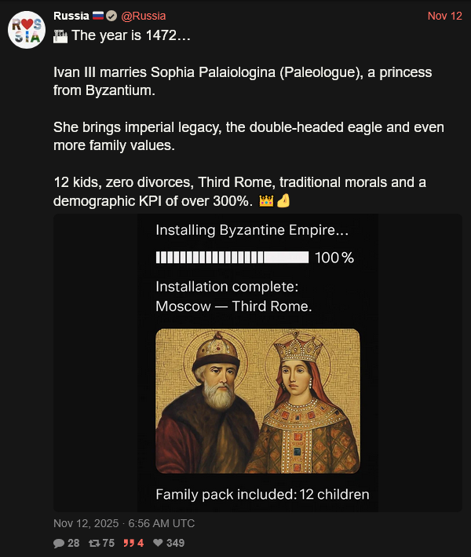Screen dimensions: 471x557
Task: Click the calendar emoji starting the post
Action: pyautogui.click(x=60, y=35)
